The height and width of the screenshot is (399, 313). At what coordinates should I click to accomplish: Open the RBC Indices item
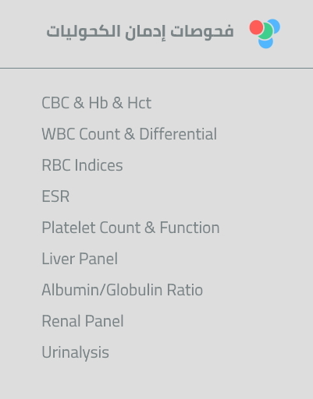82,165
